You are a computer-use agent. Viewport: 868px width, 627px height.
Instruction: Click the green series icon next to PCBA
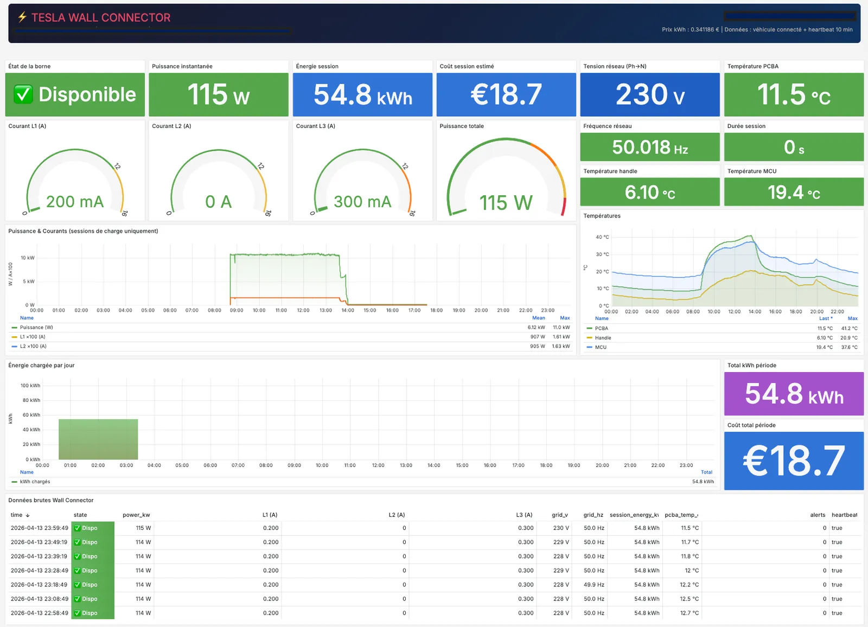coord(590,328)
